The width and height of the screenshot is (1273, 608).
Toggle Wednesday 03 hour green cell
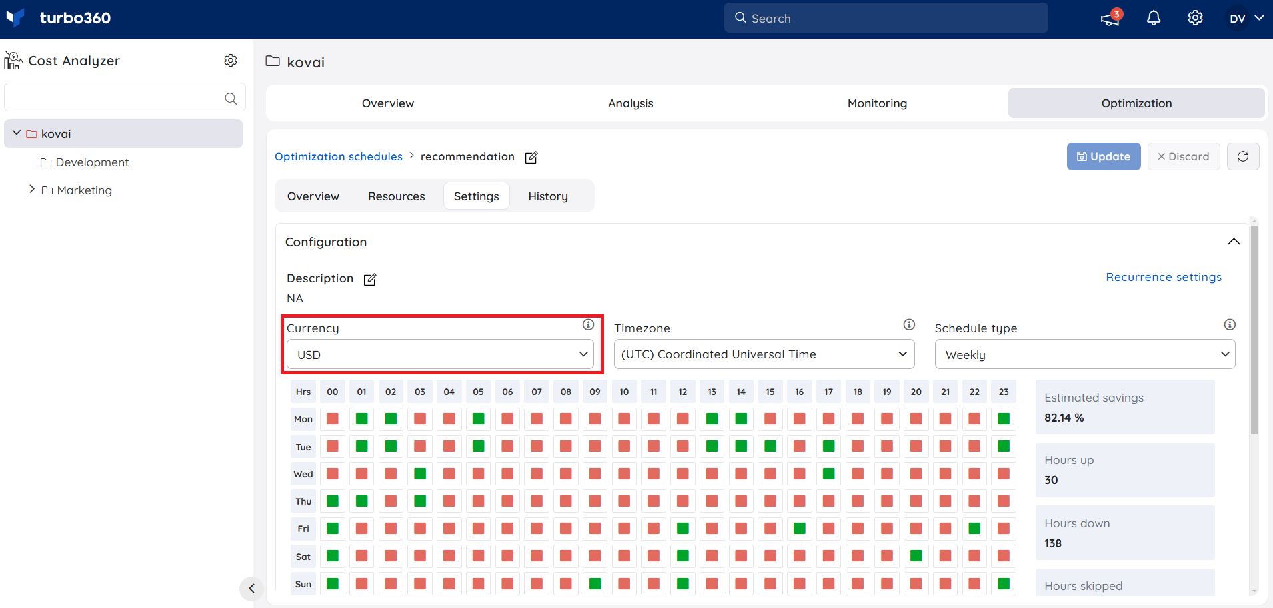pyautogui.click(x=420, y=474)
